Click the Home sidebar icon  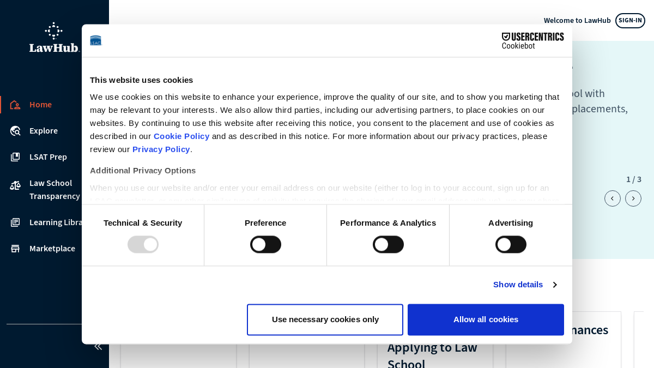(x=15, y=105)
